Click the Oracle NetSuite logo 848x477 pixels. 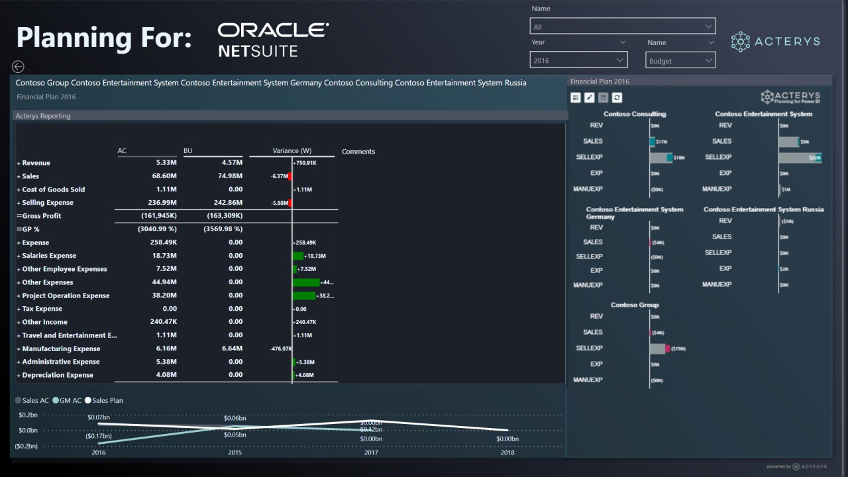click(x=273, y=40)
